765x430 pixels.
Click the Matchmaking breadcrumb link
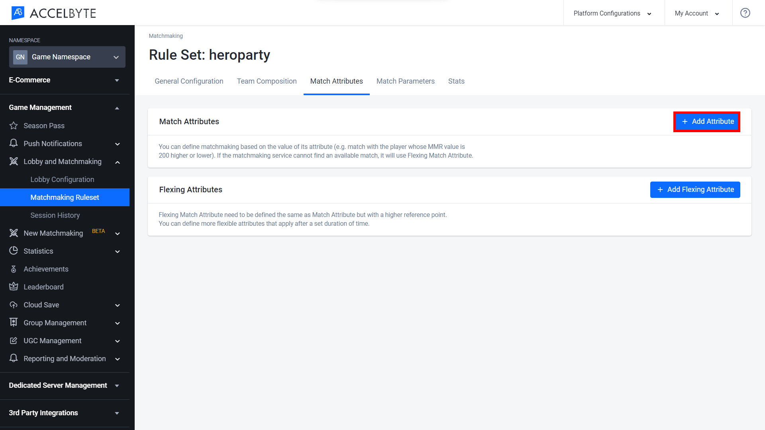(x=165, y=36)
